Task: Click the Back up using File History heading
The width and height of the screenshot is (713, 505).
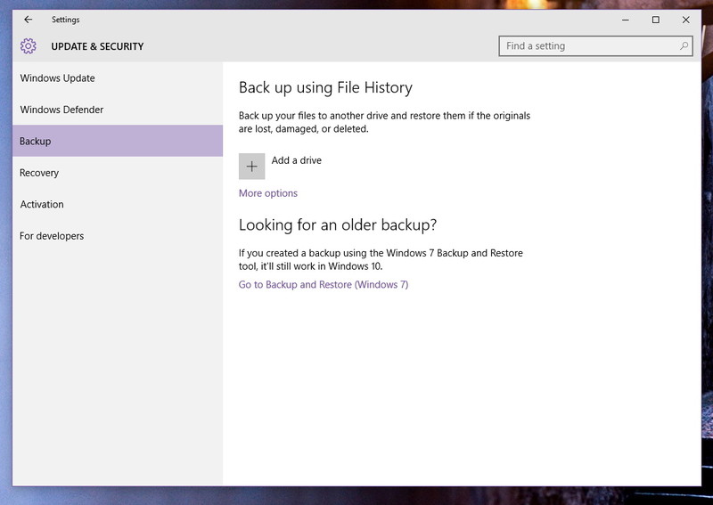Action: coord(325,87)
